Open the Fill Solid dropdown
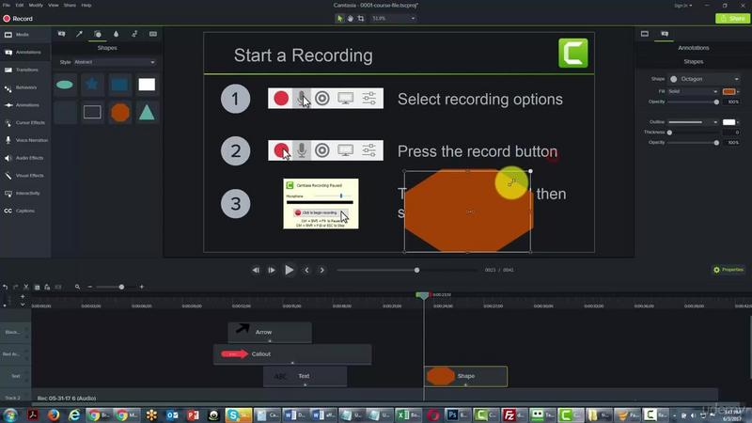This screenshot has height=423, width=752. click(693, 91)
